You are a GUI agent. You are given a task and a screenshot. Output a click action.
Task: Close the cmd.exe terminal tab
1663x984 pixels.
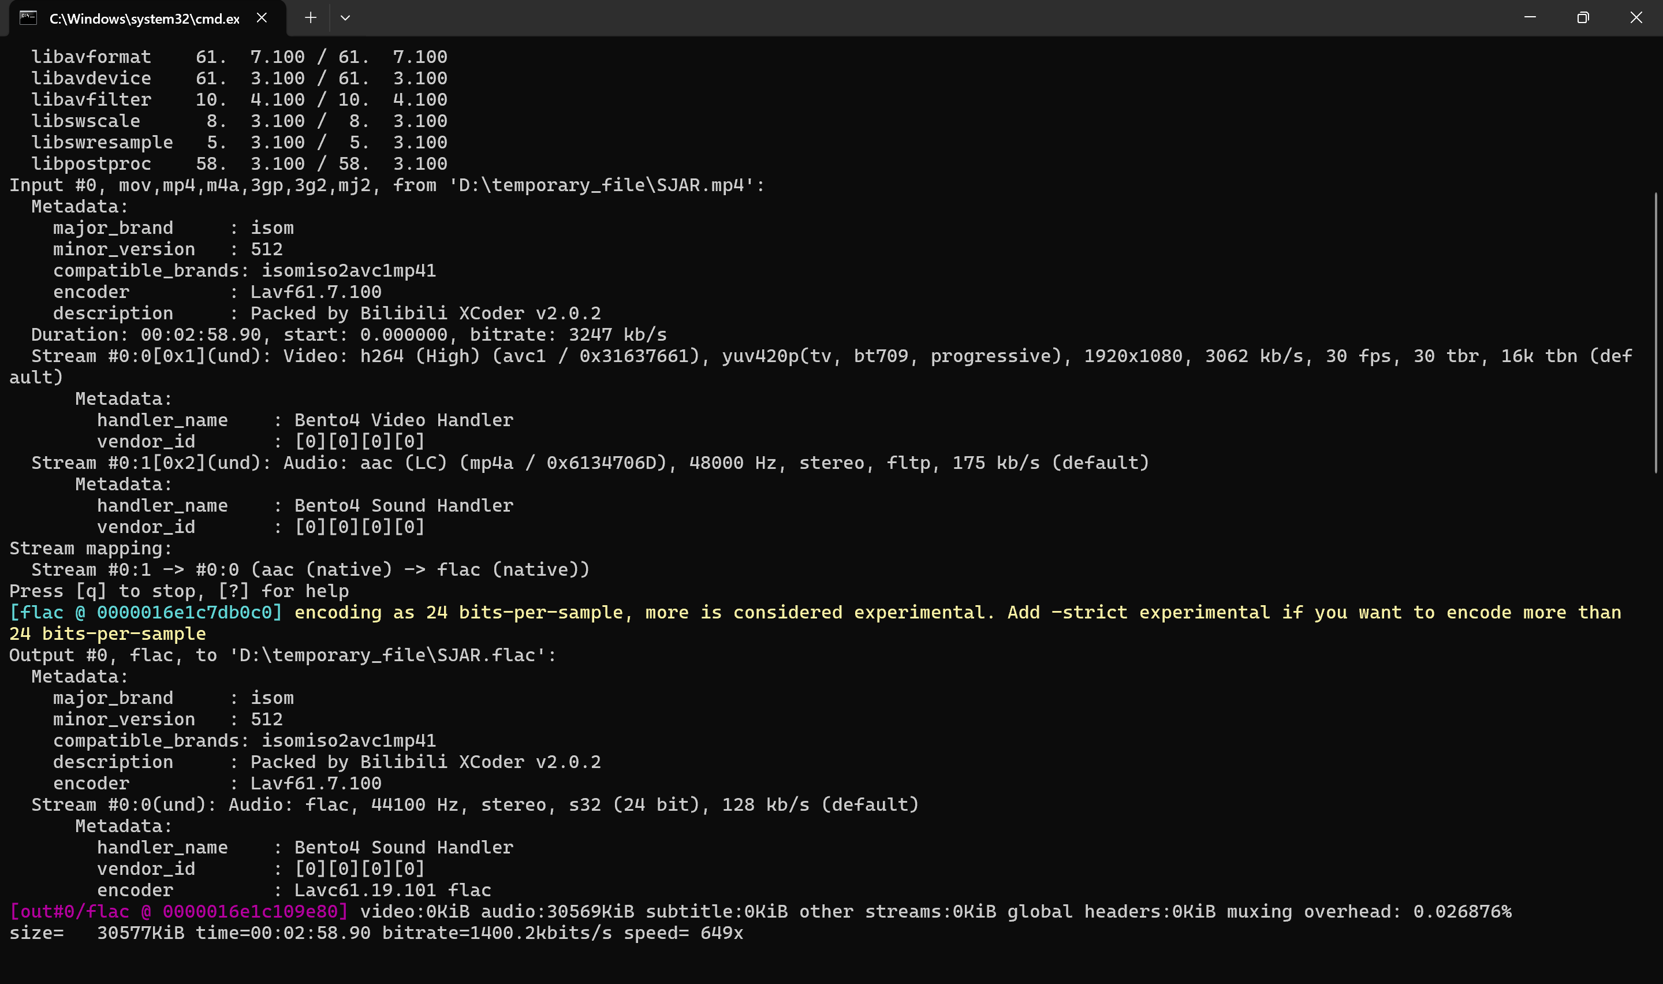tap(262, 18)
